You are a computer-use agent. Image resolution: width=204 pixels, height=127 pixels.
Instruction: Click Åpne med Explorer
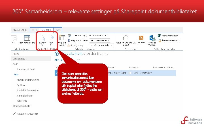click(169, 40)
